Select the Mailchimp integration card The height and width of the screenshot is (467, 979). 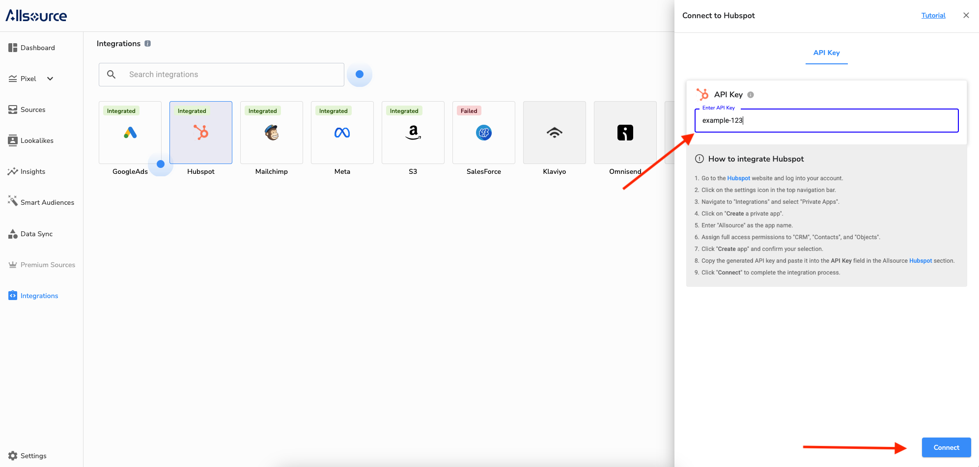272,133
